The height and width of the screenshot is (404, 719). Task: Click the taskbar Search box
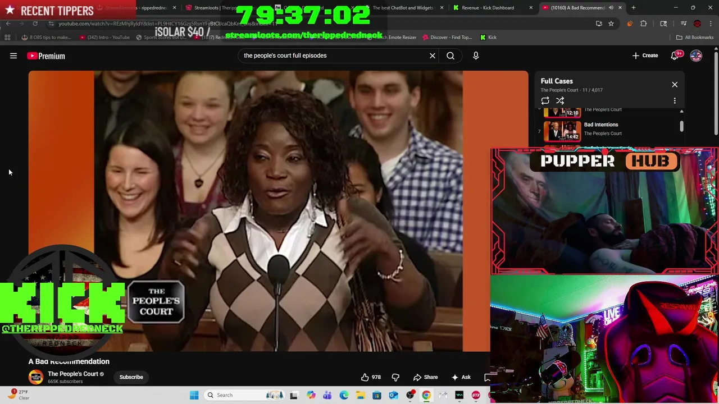click(x=244, y=395)
